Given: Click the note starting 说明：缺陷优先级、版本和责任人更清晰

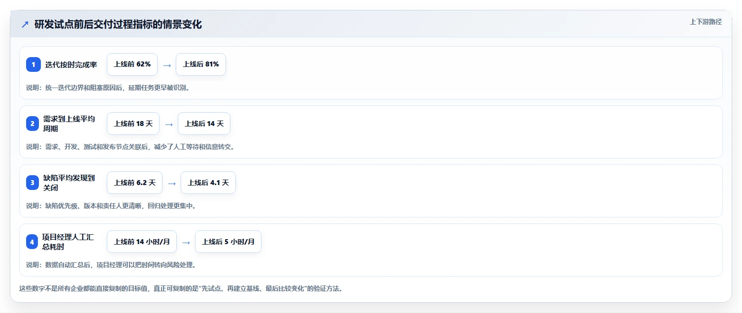Looking at the screenshot, I should [111, 206].
